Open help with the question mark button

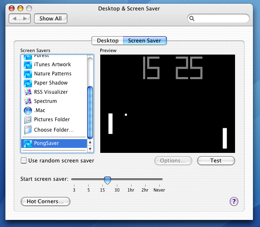coord(234,202)
